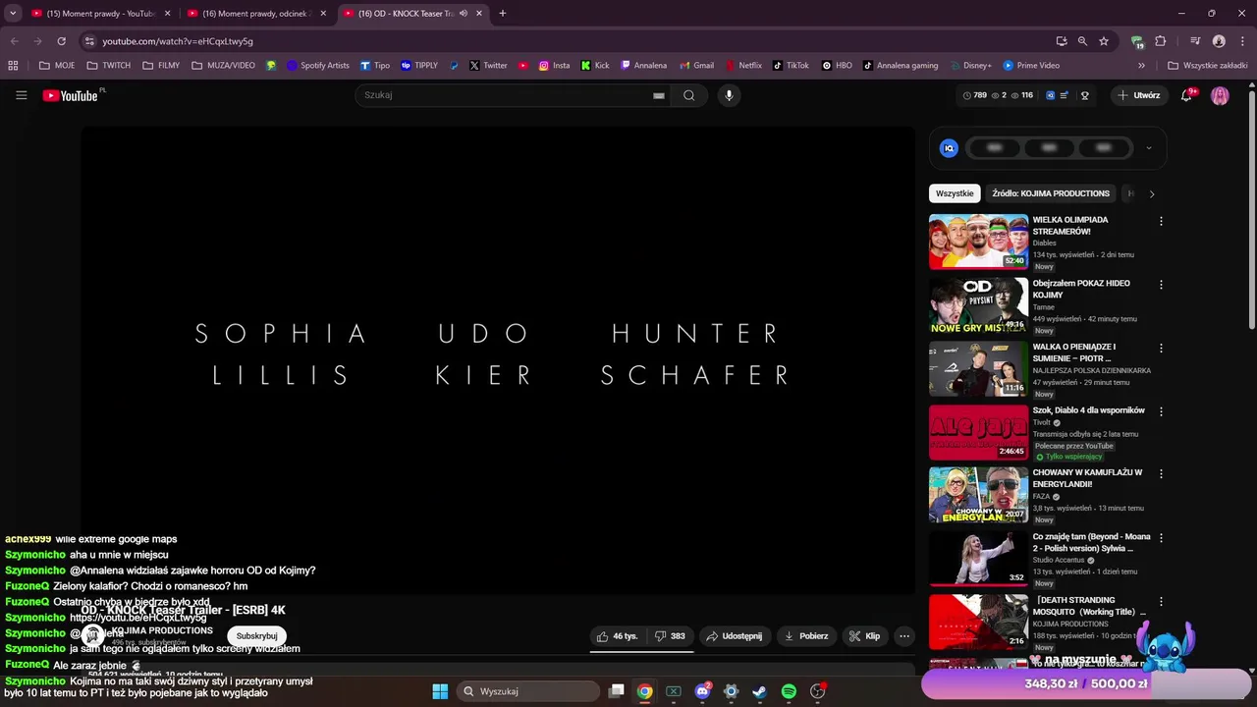Open Steam from the taskbar

759,691
